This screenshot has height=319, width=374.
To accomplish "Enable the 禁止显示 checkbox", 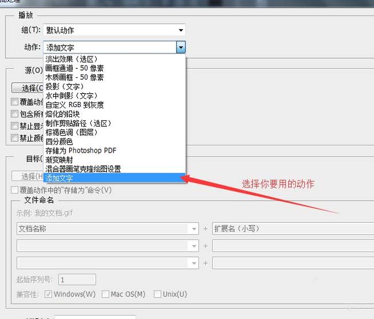I will (14, 126).
